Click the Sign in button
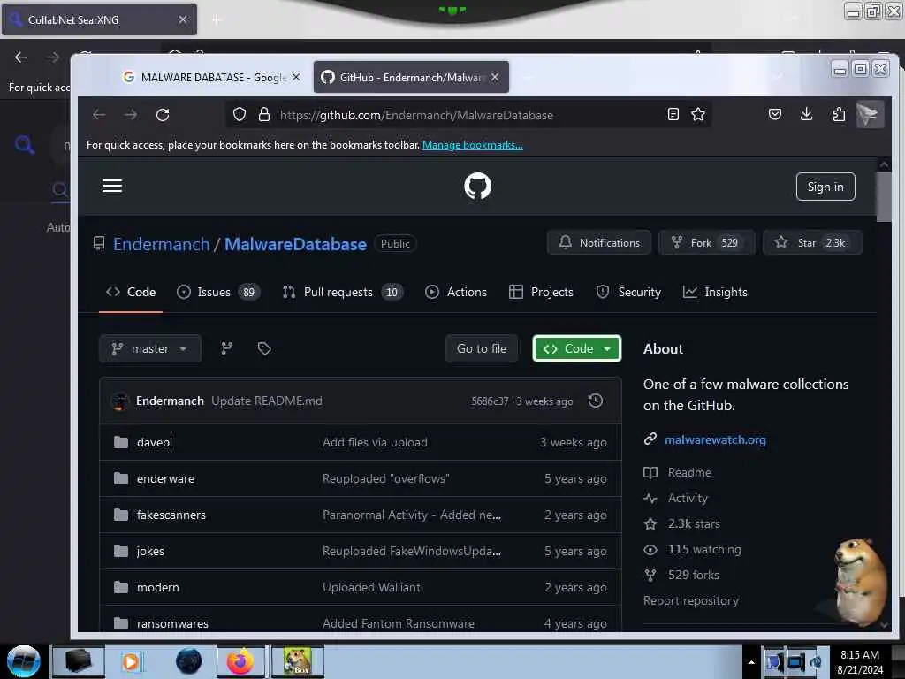 click(x=825, y=187)
